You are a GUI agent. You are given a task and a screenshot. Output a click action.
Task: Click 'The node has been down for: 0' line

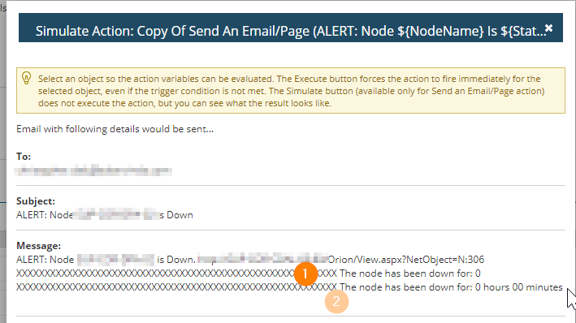[410, 273]
